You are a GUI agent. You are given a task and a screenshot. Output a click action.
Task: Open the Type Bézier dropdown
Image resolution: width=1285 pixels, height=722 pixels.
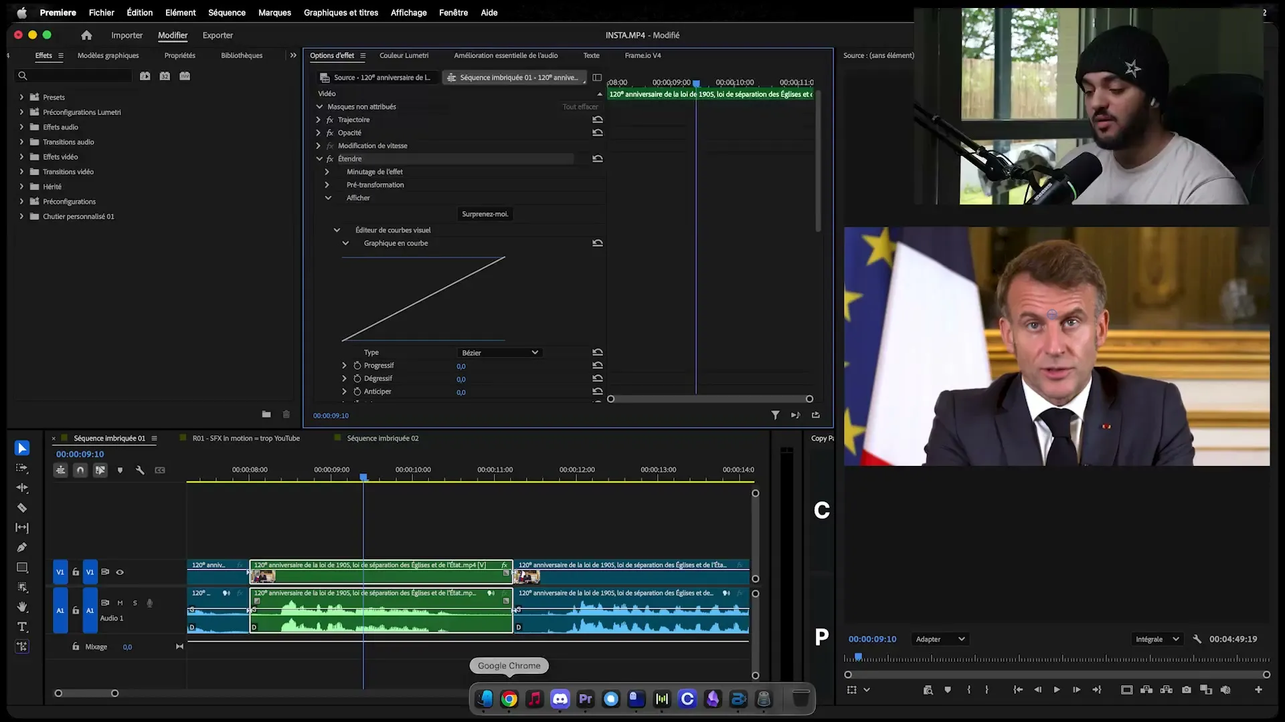(x=499, y=352)
